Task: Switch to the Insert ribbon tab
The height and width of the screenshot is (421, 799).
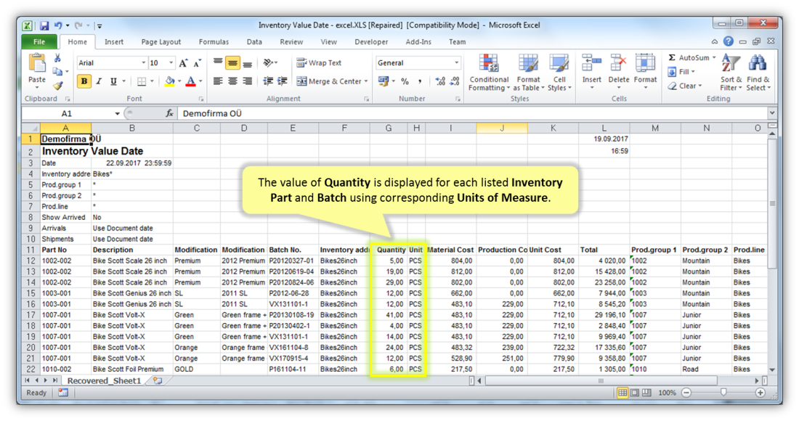Action: (113, 42)
